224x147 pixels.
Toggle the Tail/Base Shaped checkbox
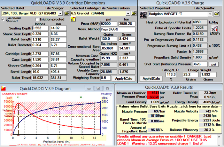click(x=3, y=20)
